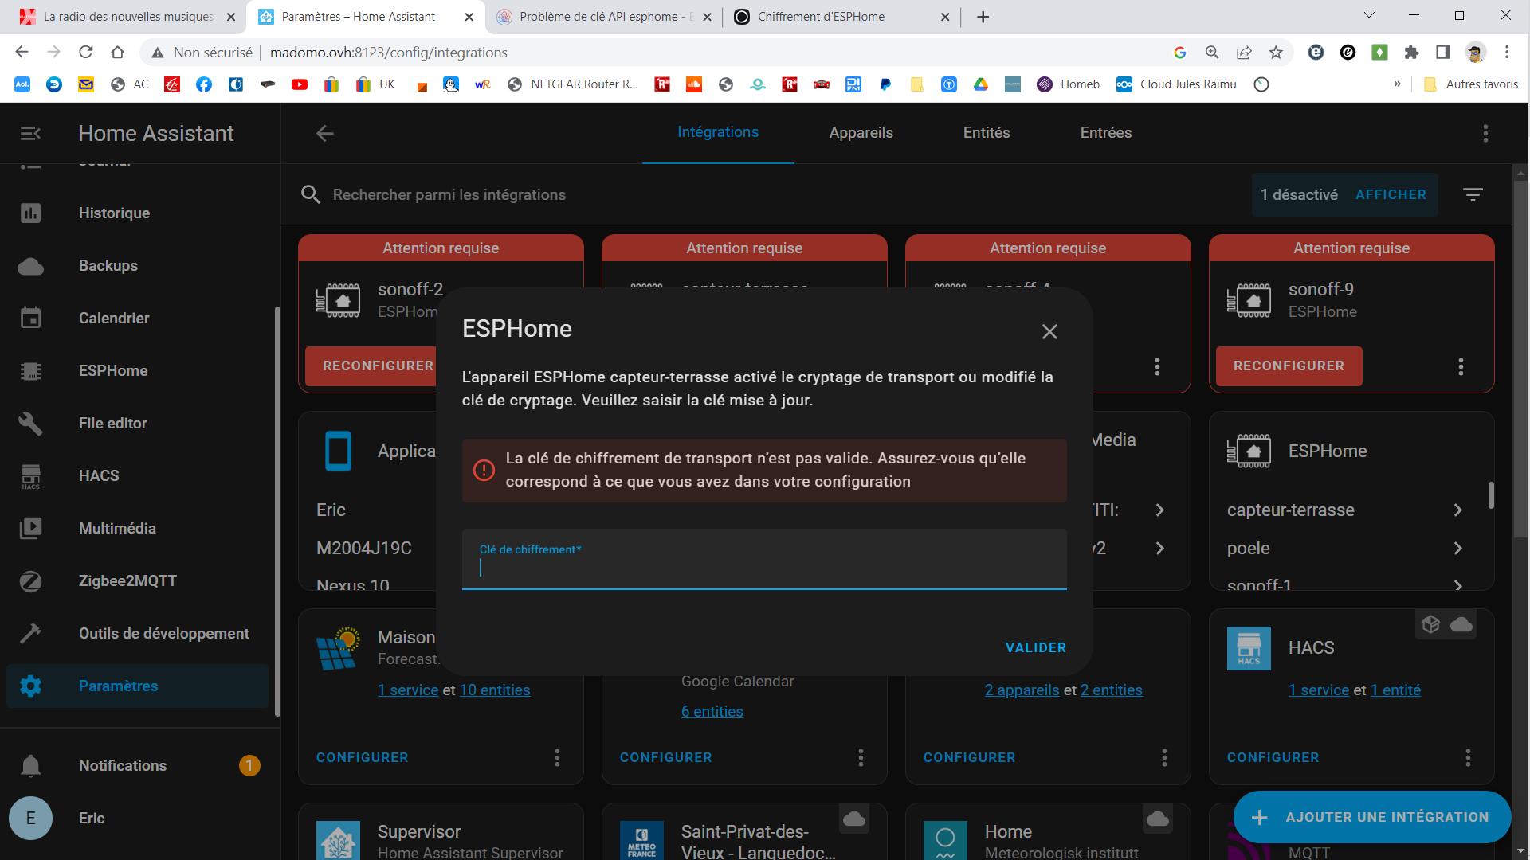The image size is (1530, 860).
Task: Switch to the Entités tab
Action: coord(987,133)
